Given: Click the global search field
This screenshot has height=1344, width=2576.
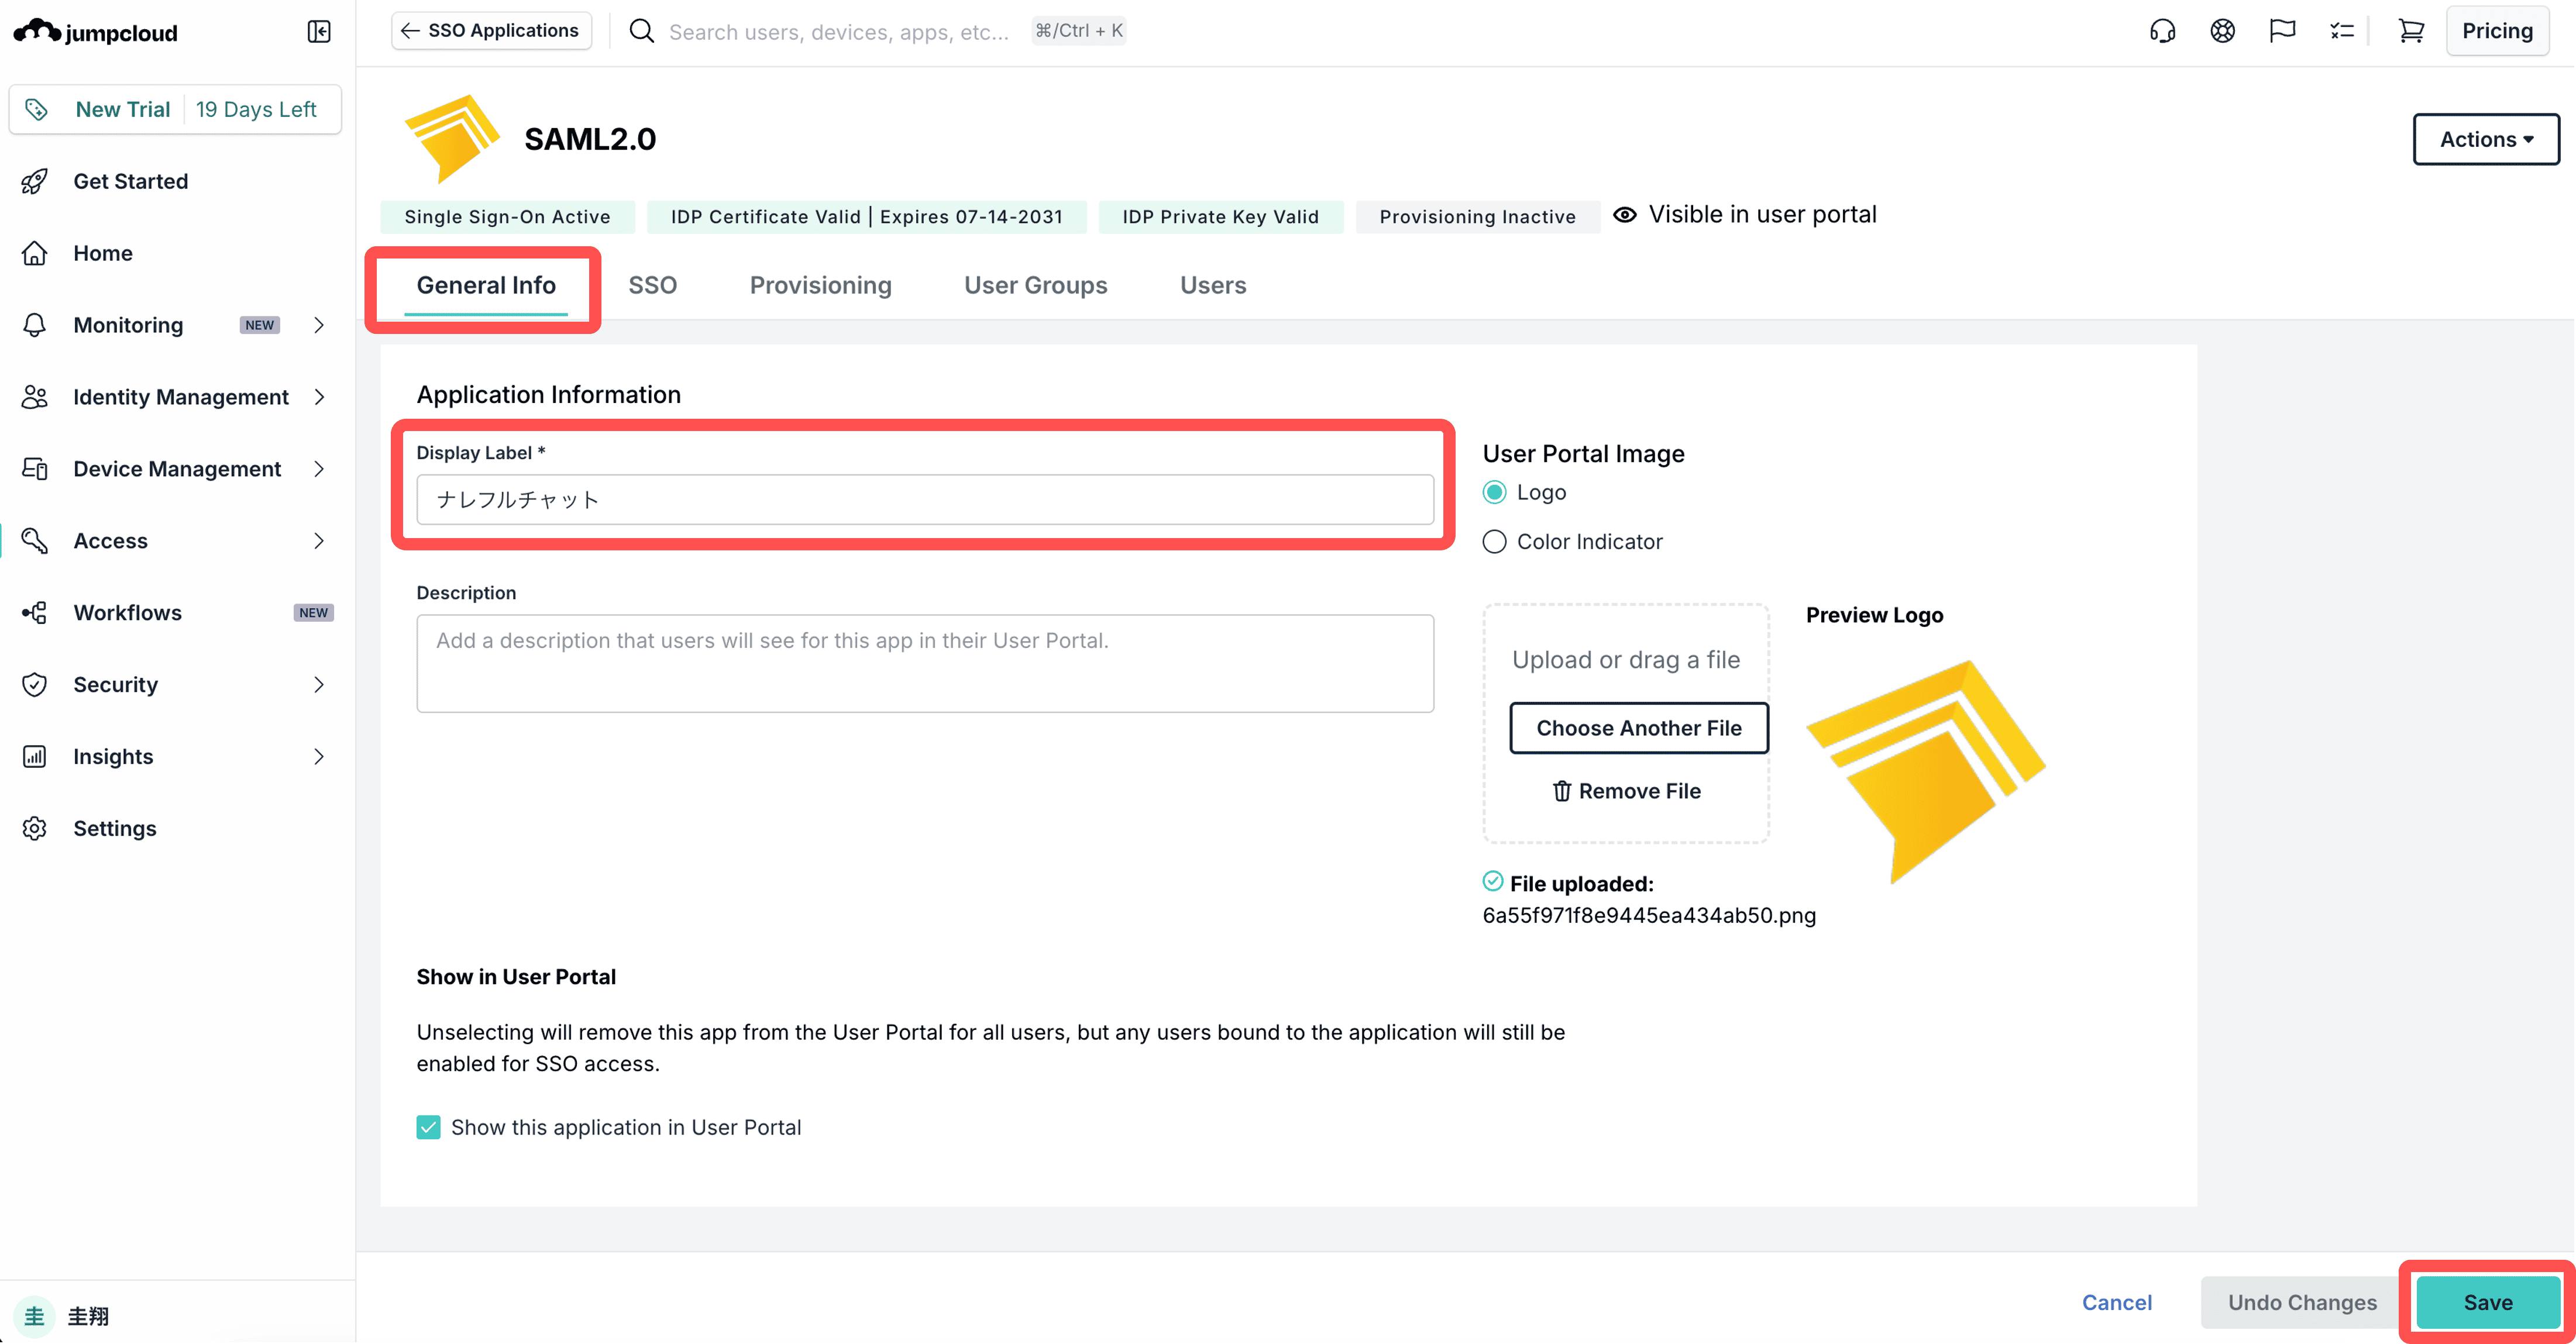Looking at the screenshot, I should tap(839, 32).
